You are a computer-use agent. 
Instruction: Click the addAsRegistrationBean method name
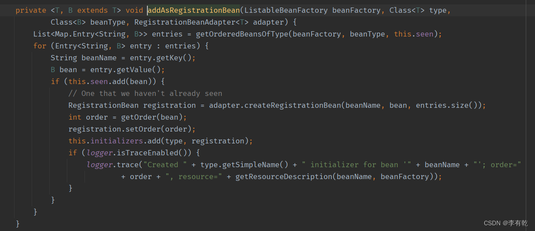[x=194, y=10]
